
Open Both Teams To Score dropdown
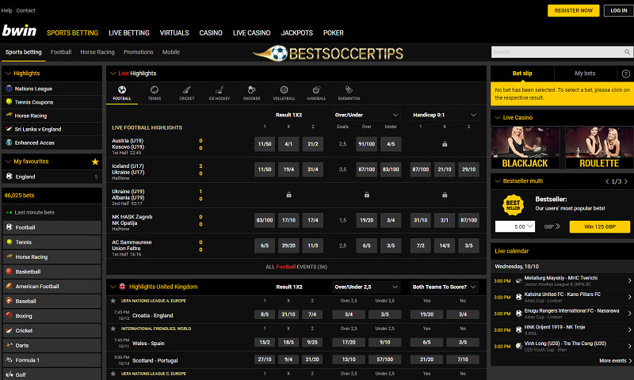(x=444, y=287)
